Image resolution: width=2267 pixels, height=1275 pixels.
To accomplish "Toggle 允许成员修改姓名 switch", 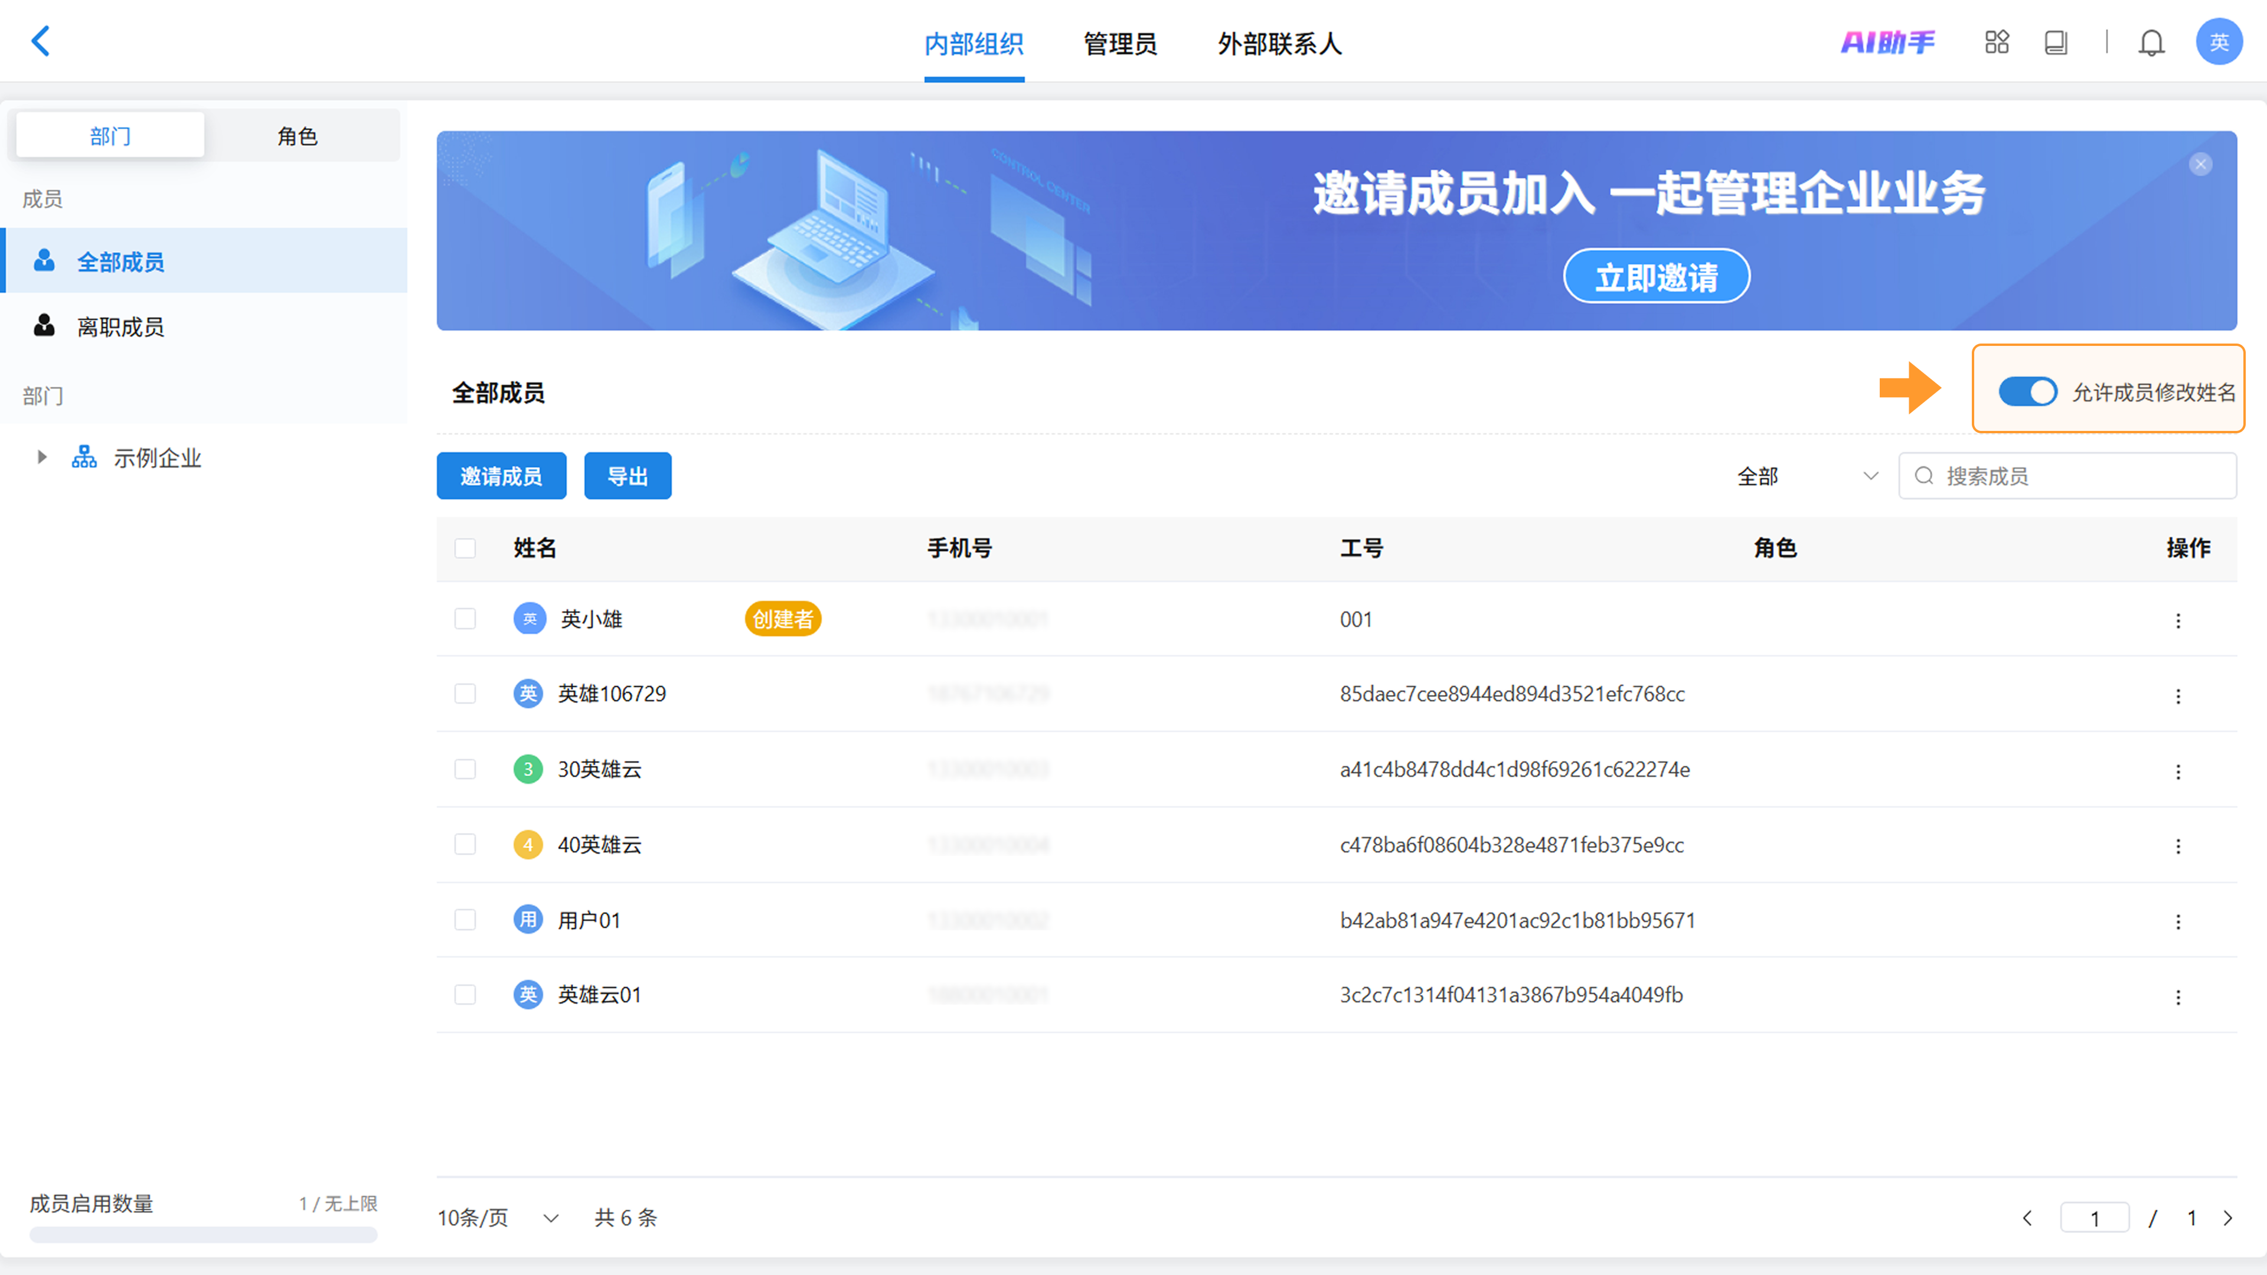I will [x=2027, y=391].
